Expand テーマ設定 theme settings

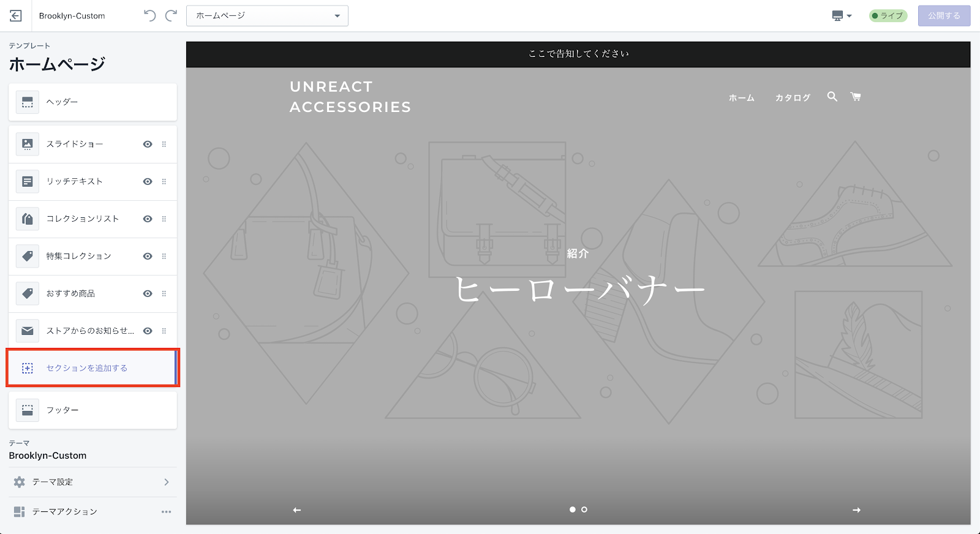[x=92, y=482]
